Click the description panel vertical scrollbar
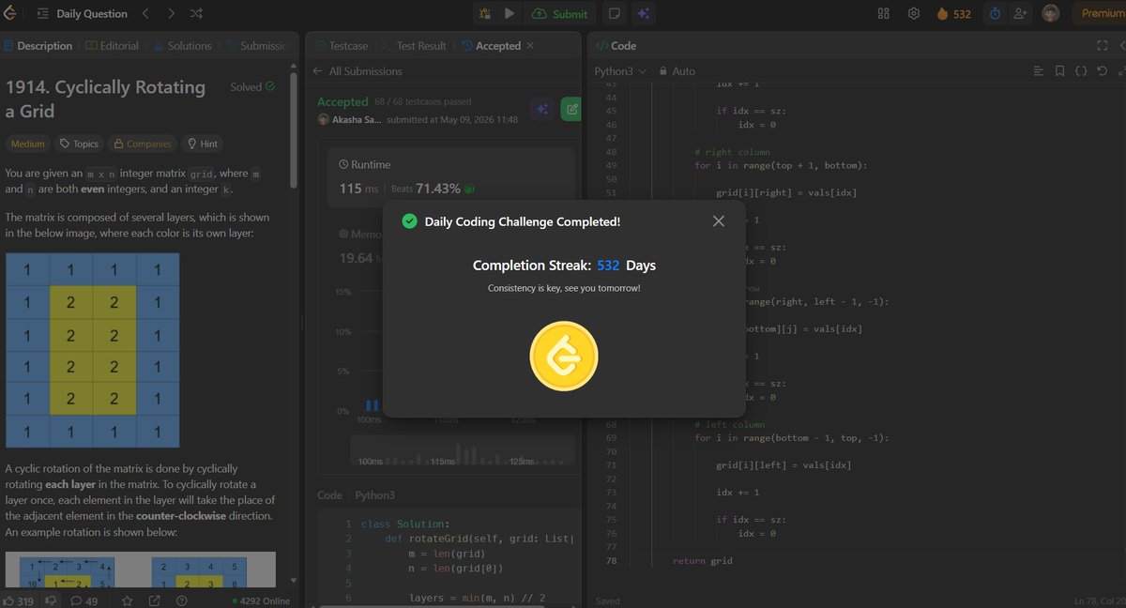The width and height of the screenshot is (1126, 608). (x=295, y=131)
